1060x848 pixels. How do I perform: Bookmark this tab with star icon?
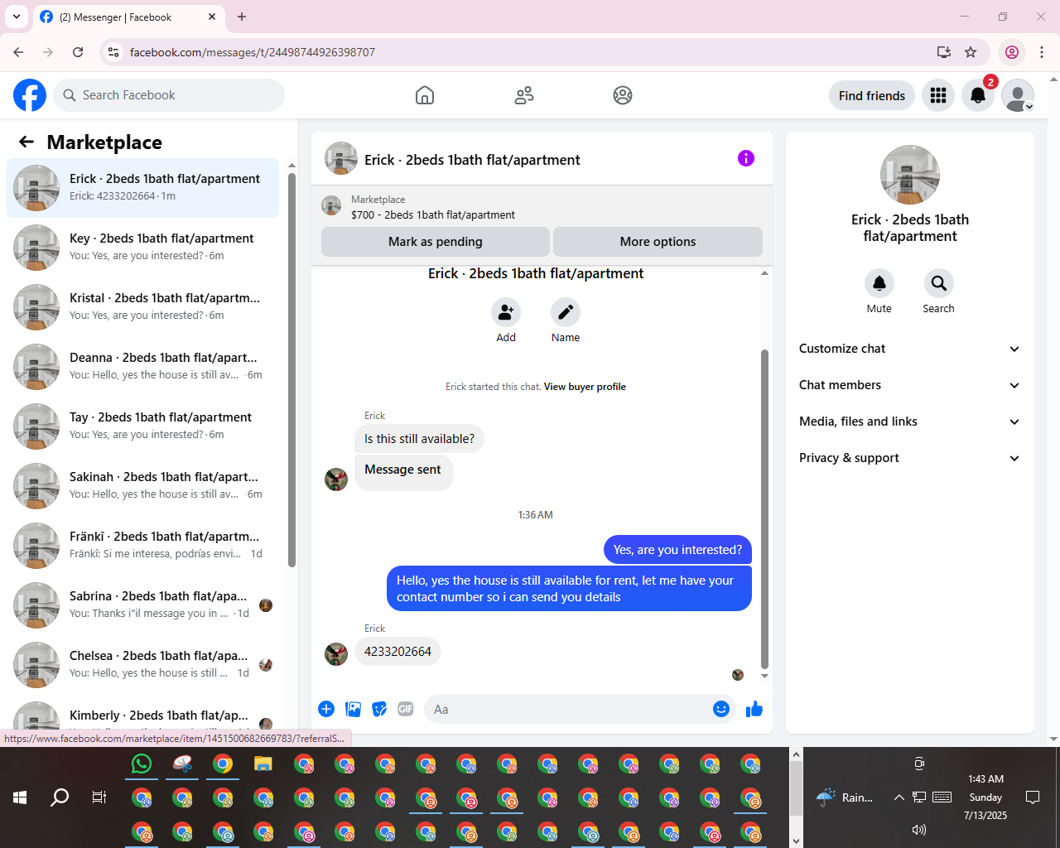pyautogui.click(x=971, y=52)
